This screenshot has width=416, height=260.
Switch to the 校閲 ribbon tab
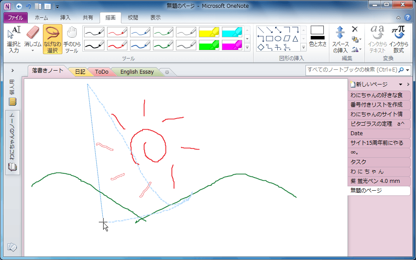[133, 18]
